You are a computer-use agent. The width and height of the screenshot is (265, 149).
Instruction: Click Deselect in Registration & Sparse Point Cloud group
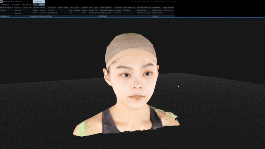[35, 10]
